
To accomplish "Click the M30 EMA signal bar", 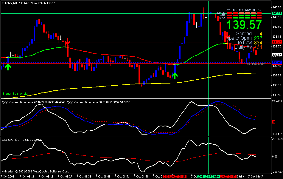I will pos(247,18).
